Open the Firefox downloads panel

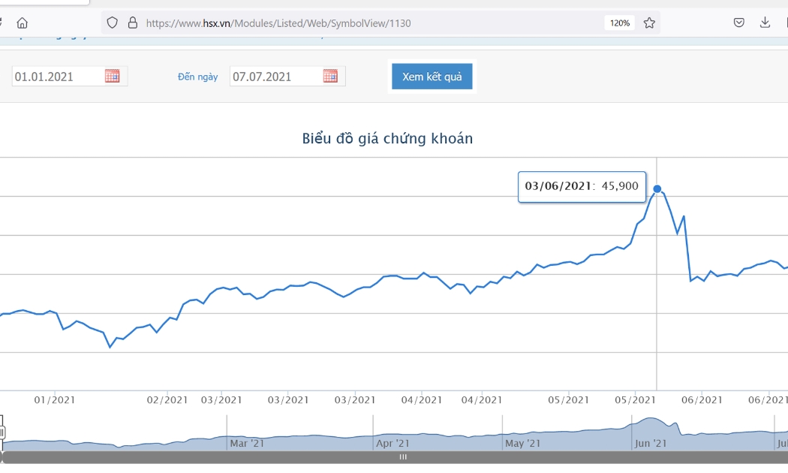coord(765,23)
